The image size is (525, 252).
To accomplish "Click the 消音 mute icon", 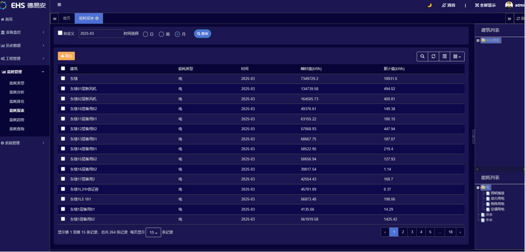I will point(444,5).
